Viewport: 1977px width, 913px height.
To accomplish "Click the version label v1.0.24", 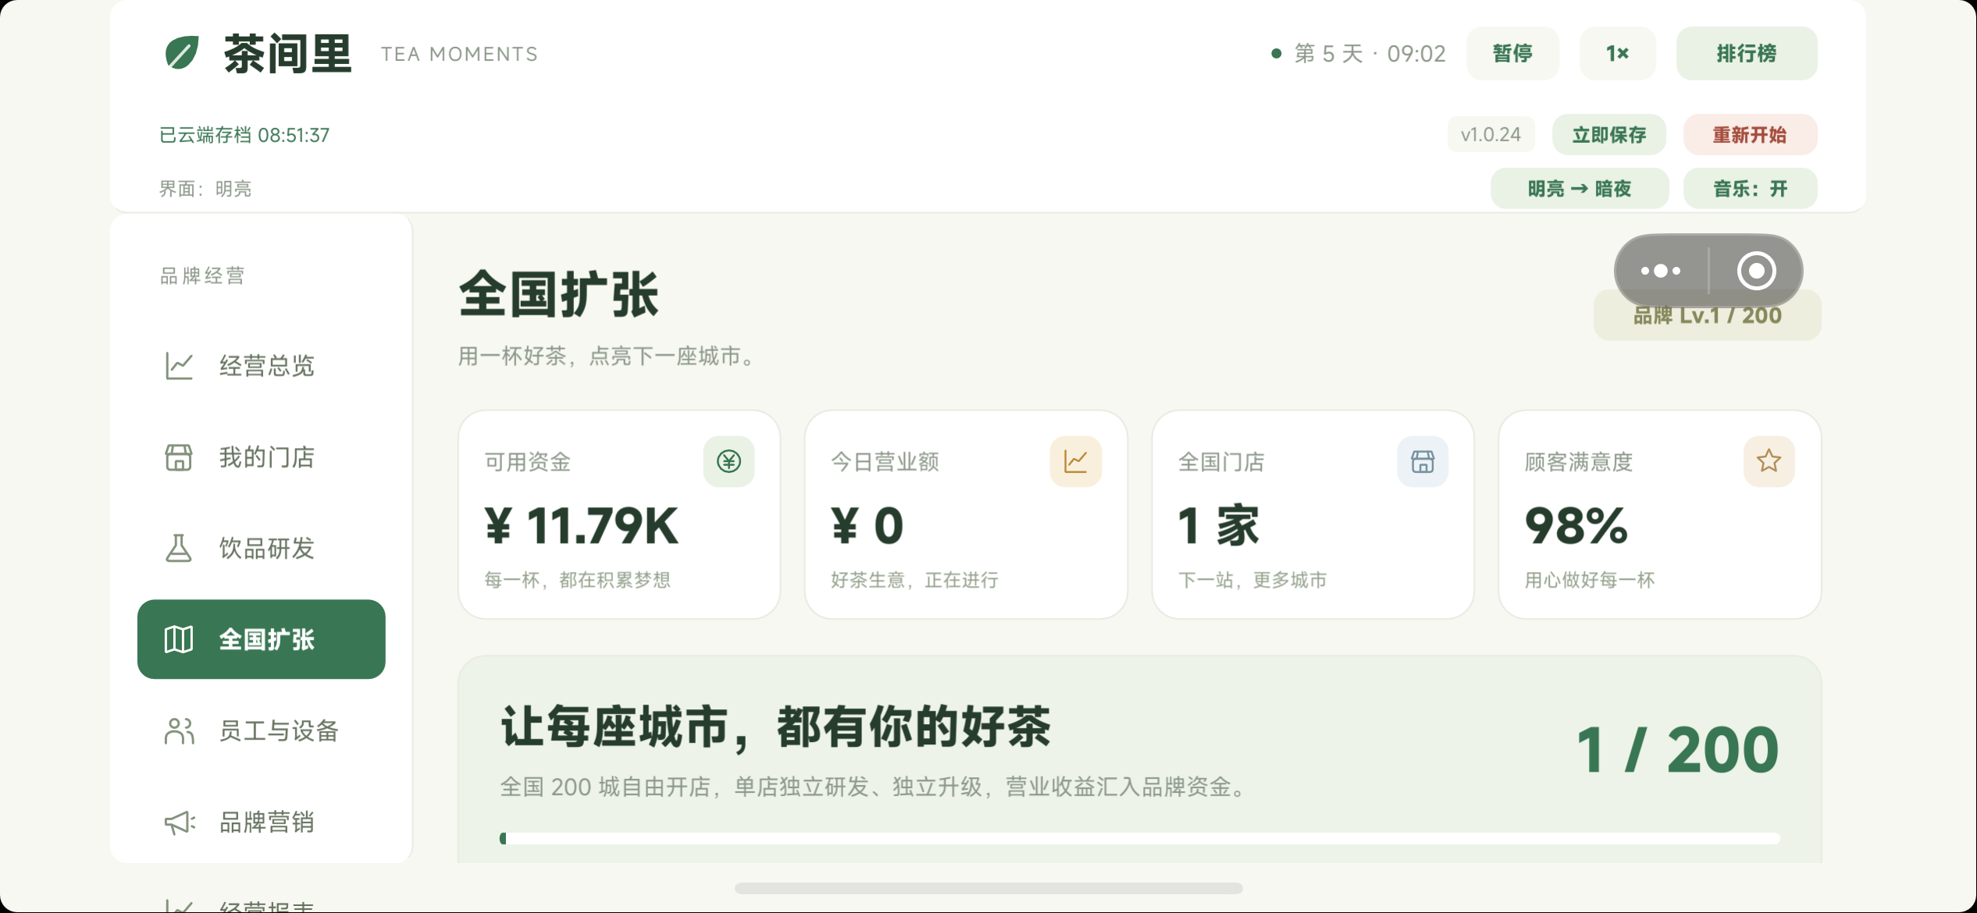I will (1491, 135).
